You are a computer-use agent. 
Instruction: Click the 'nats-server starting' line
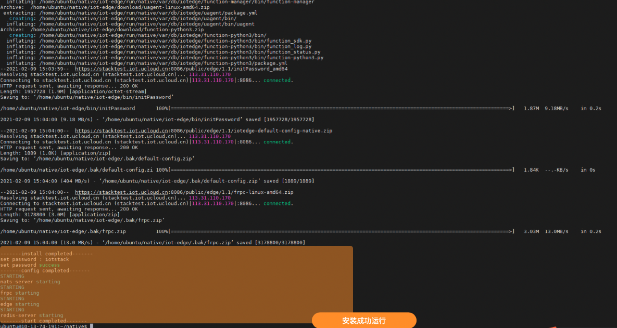(30, 282)
